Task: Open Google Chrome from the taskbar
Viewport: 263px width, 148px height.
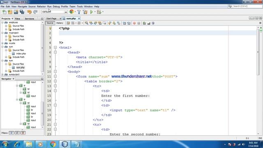Action: pos(53,144)
